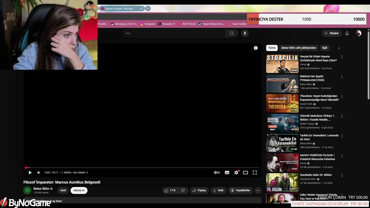Open the Portal channel under STOACILIK video

[x=303, y=65]
